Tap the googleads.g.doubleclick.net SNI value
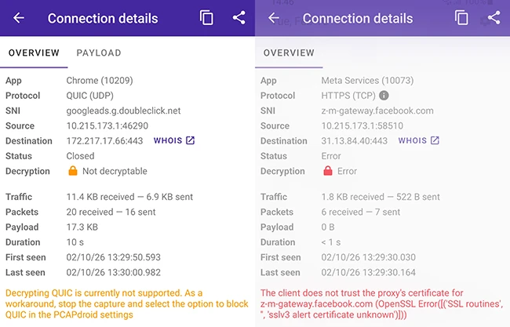 click(123, 111)
